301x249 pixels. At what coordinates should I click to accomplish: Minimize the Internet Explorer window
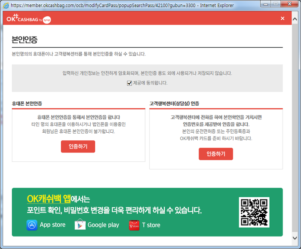coord(266,4)
